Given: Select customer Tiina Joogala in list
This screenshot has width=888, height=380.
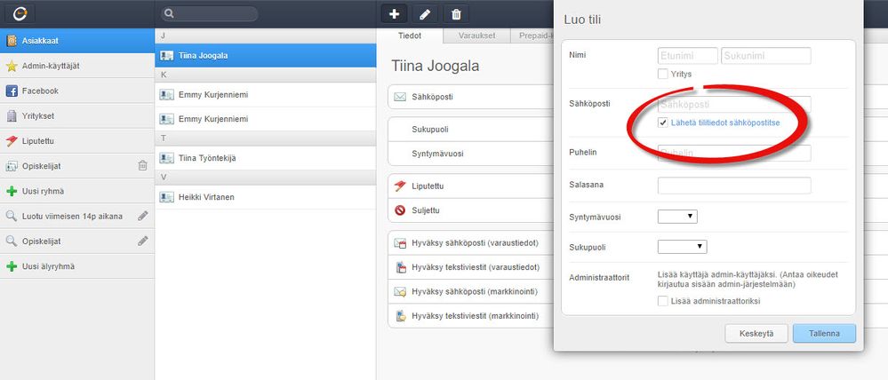Looking at the screenshot, I should 265,55.
